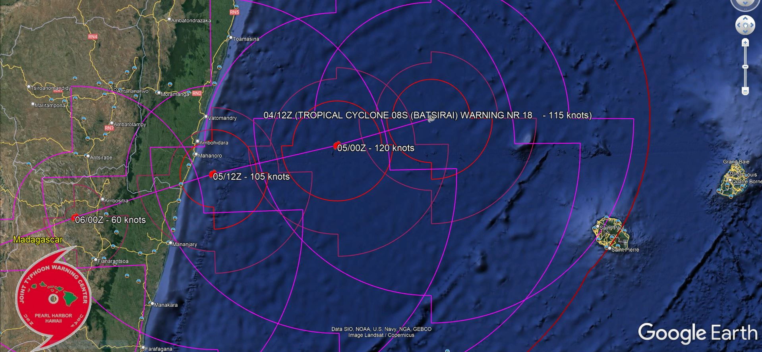Click the Ambositra label
The height and width of the screenshot is (352, 762).
(116, 201)
